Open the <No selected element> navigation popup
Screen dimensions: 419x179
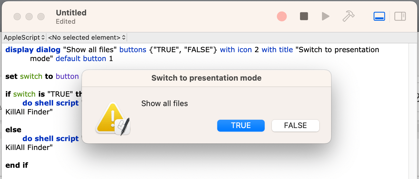(x=87, y=37)
